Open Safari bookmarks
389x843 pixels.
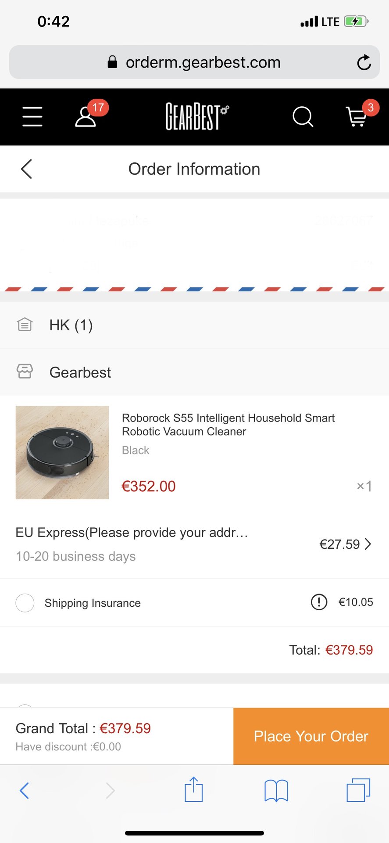click(x=276, y=790)
